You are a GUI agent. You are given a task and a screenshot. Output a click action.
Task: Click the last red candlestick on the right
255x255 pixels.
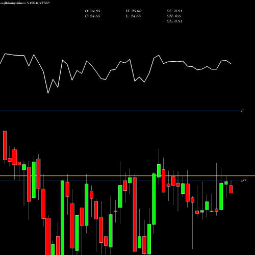(231, 189)
